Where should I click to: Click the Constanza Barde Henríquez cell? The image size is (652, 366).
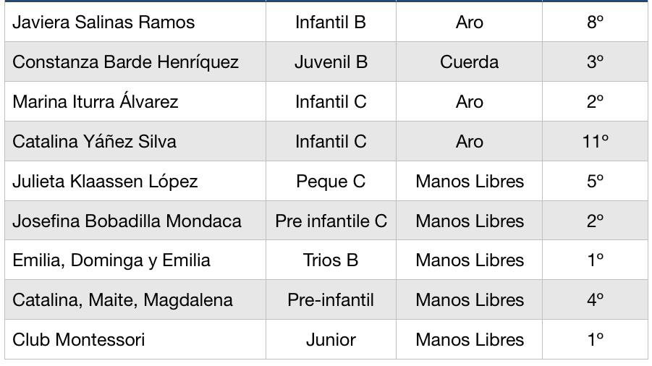coord(135,61)
